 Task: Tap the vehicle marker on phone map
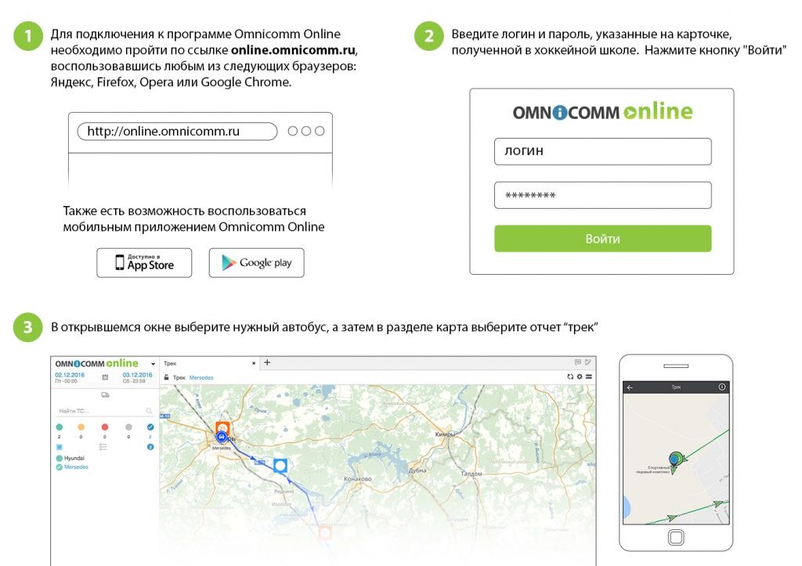coord(676,460)
